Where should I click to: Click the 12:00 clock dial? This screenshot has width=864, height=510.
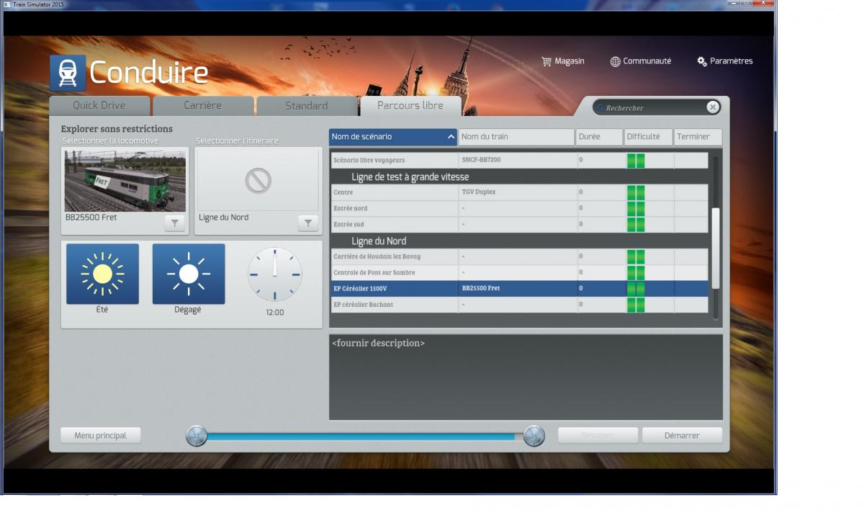275,274
